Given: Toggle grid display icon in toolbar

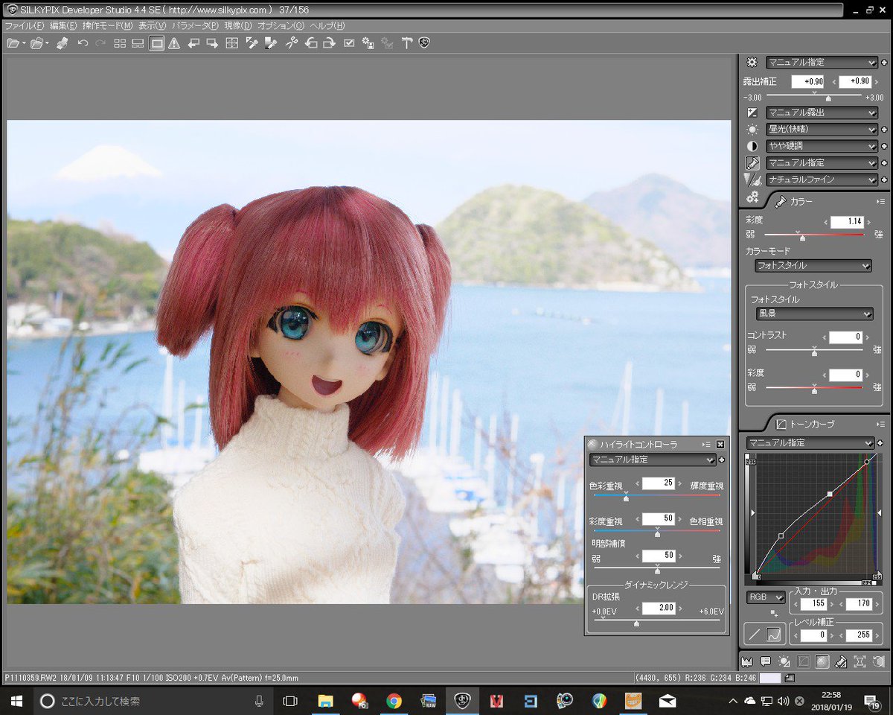Looking at the screenshot, I should (232, 44).
